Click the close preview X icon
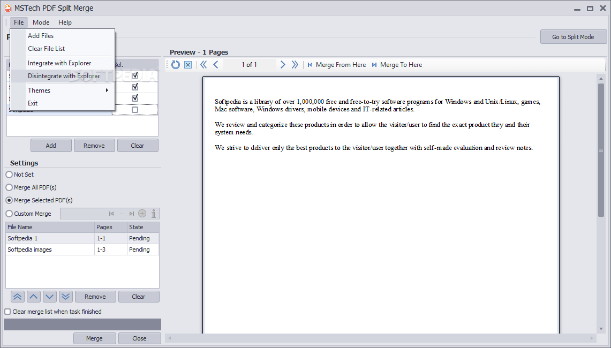611x348 pixels. (188, 65)
